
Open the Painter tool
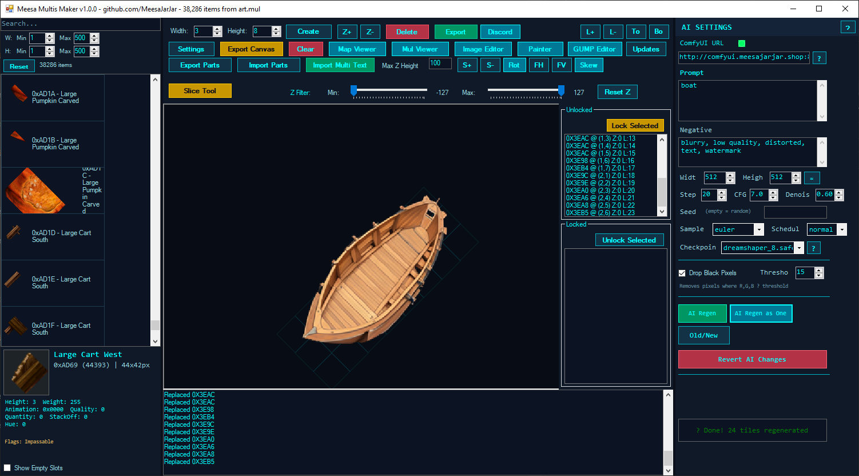pyautogui.click(x=540, y=49)
